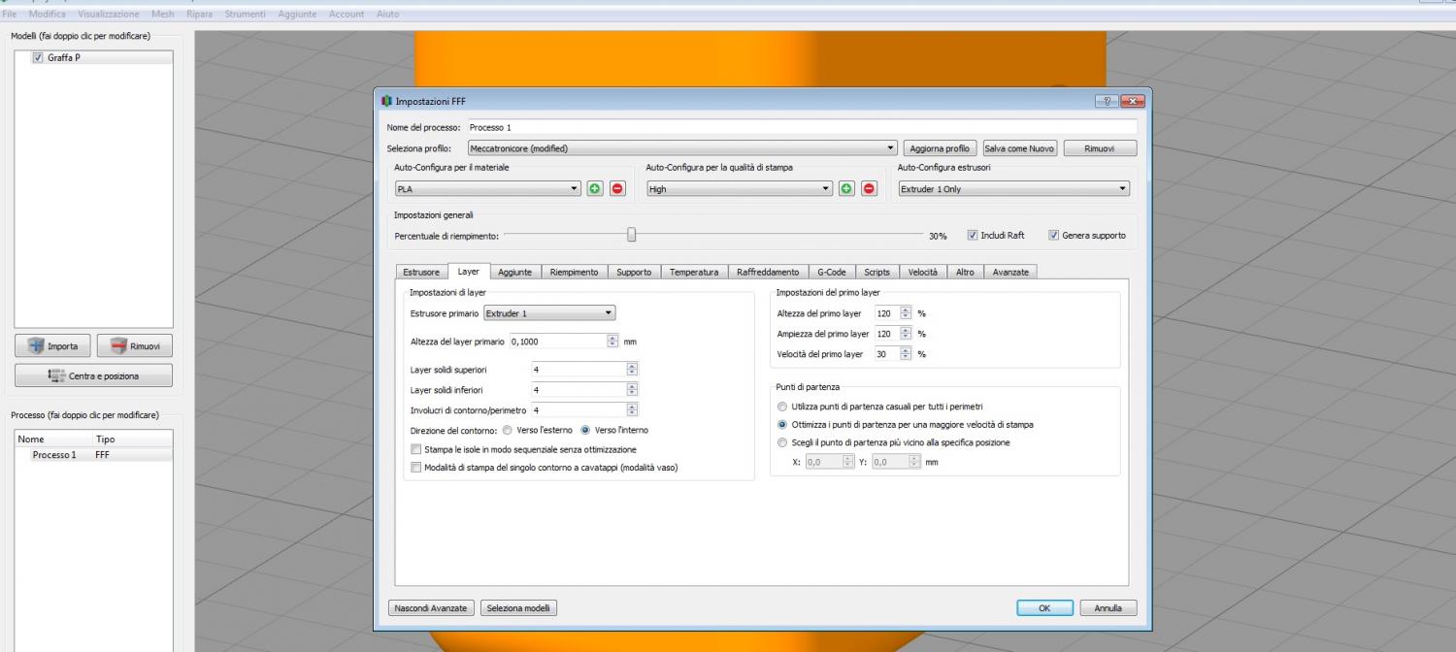Image resolution: width=1456 pixels, height=652 pixels.
Task: Click red minus icon next to High quality
Action: (x=870, y=189)
